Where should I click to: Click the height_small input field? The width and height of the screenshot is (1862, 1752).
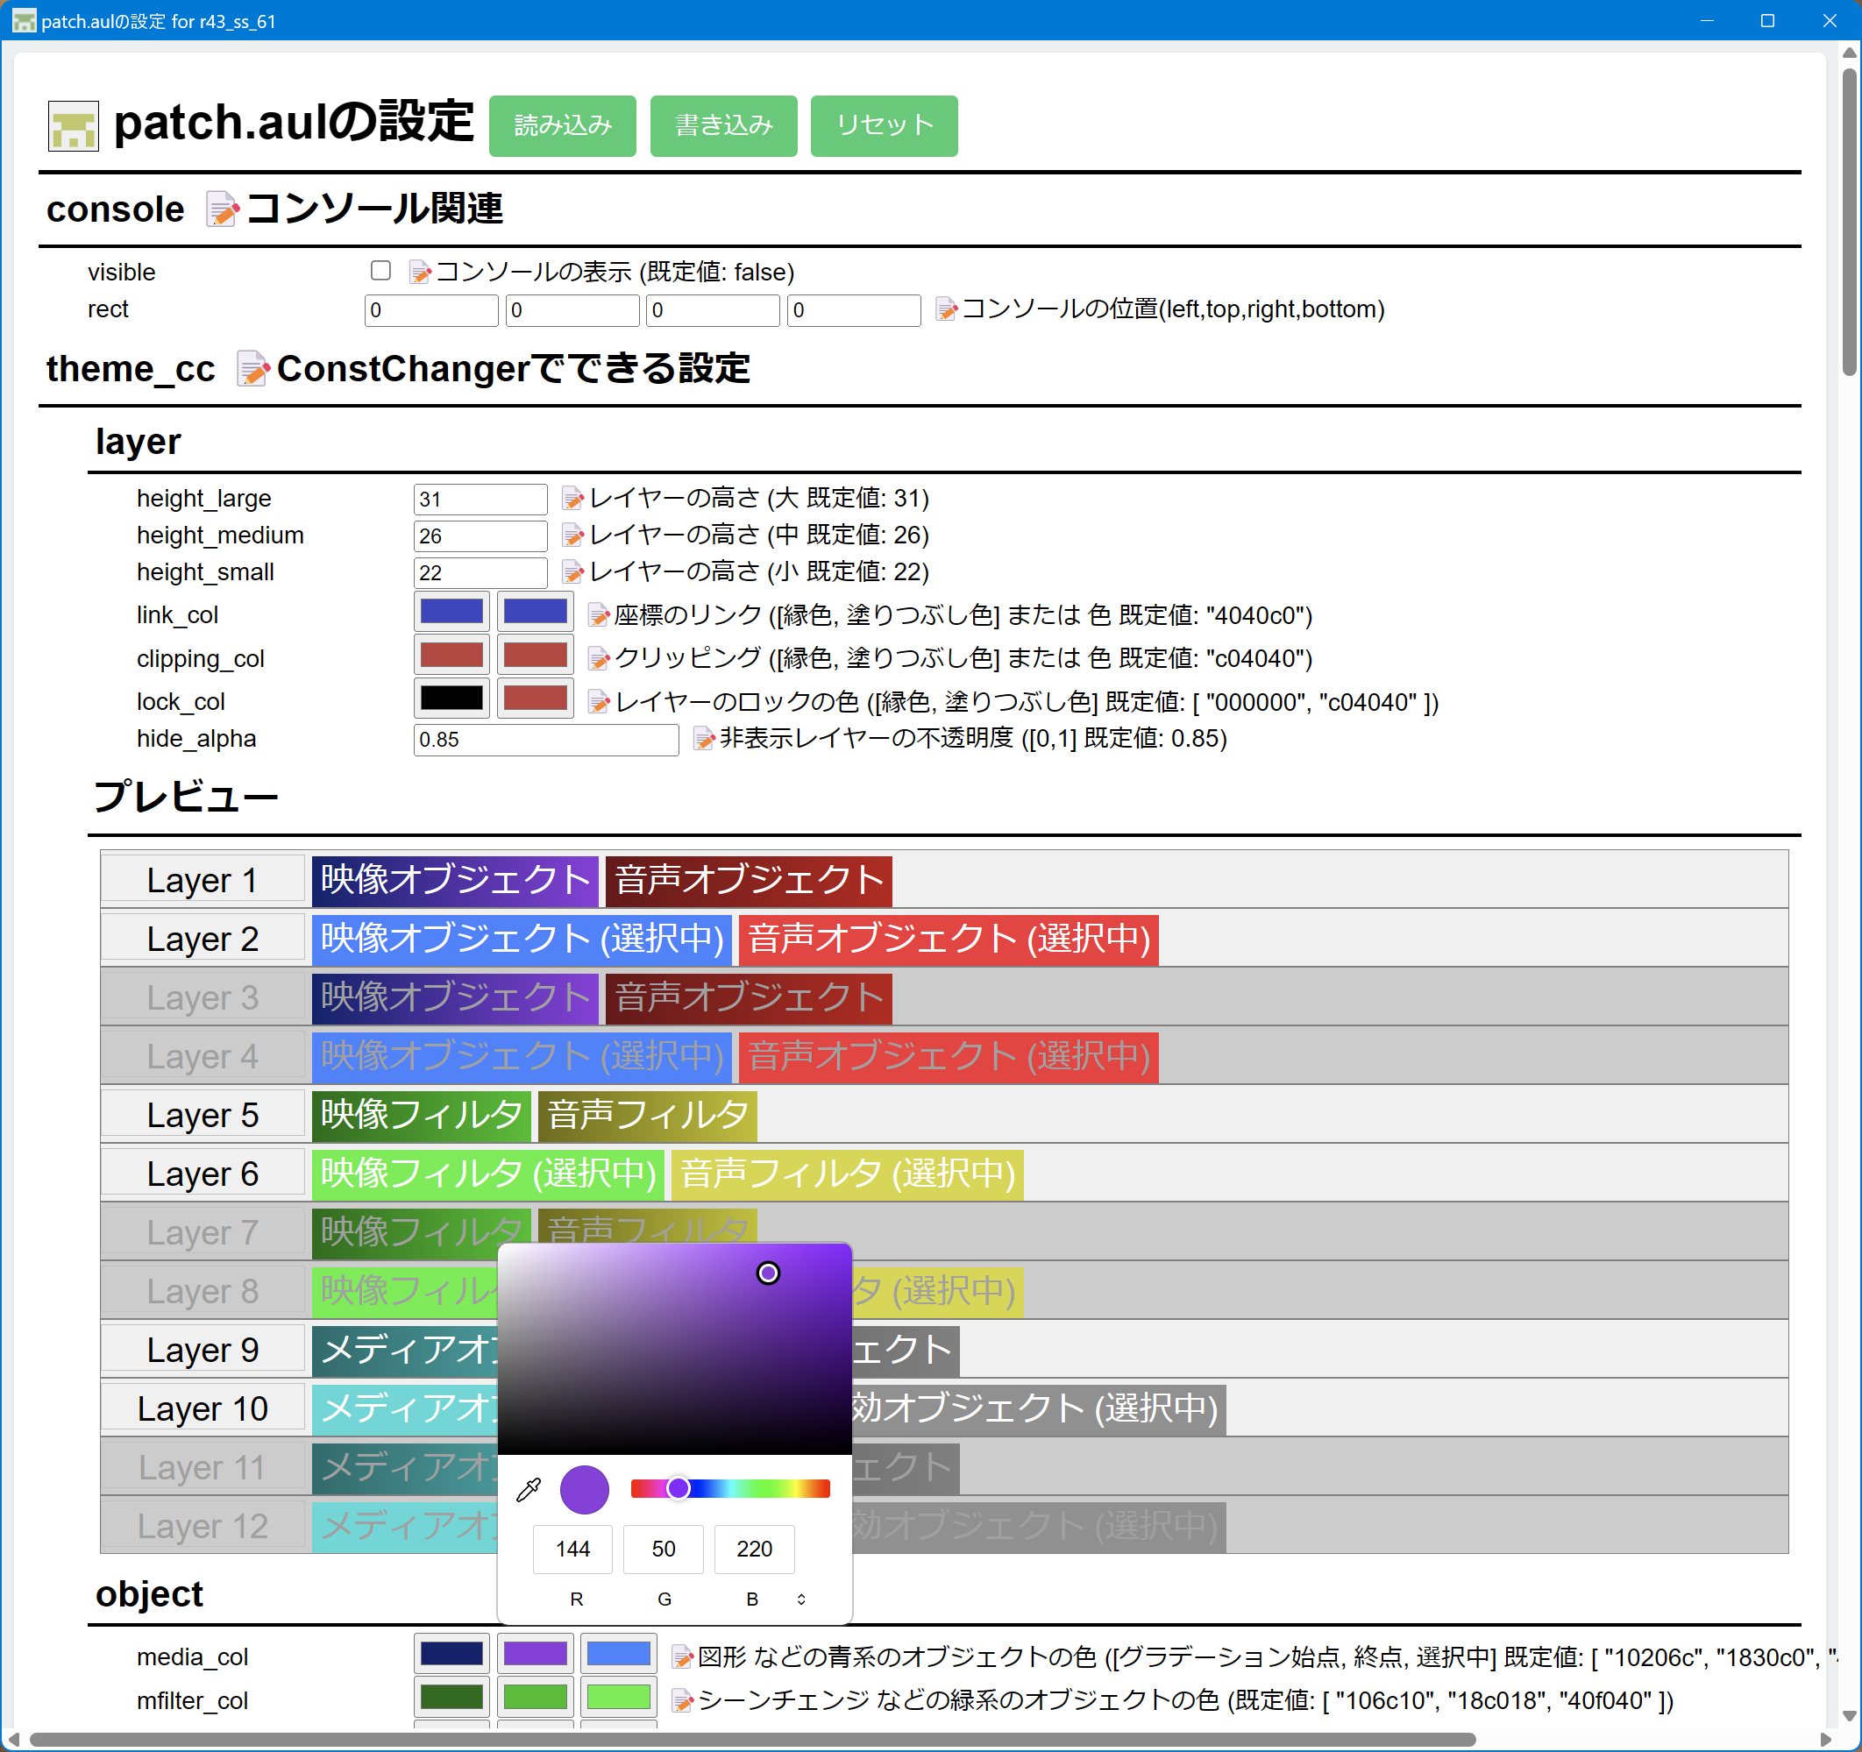click(x=480, y=572)
